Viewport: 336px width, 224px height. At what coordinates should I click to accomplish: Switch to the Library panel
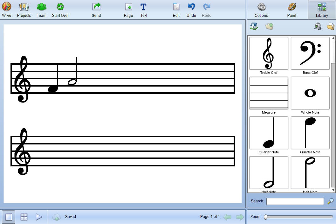coord(321,9)
